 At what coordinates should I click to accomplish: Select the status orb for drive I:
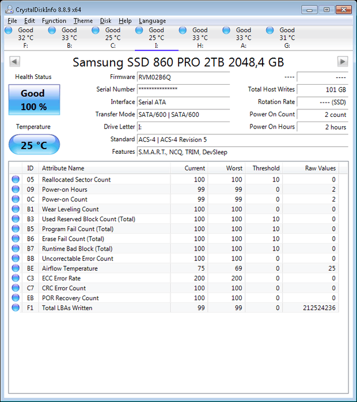139,31
